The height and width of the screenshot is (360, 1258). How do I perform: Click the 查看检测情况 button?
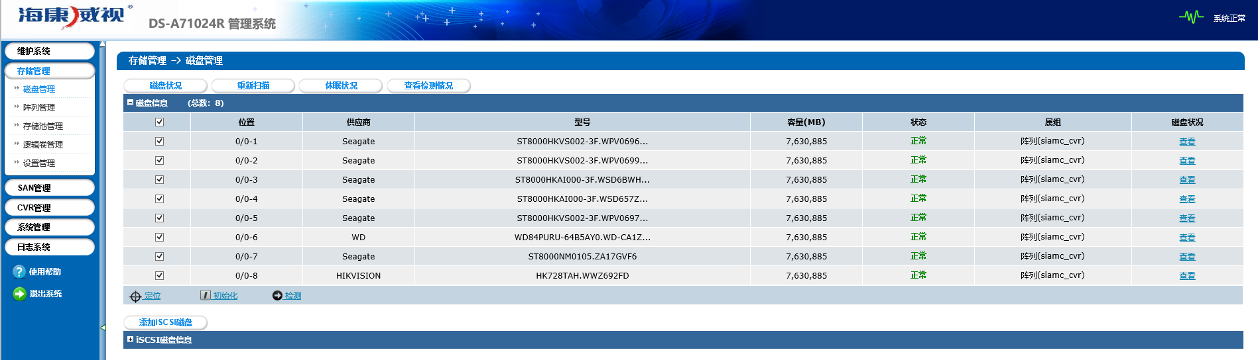[428, 85]
